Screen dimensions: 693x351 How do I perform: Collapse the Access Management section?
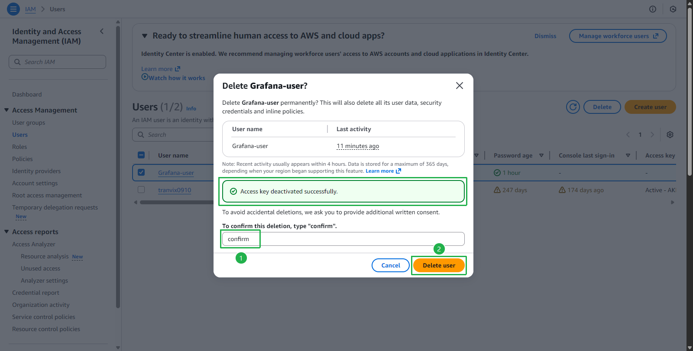[6, 110]
